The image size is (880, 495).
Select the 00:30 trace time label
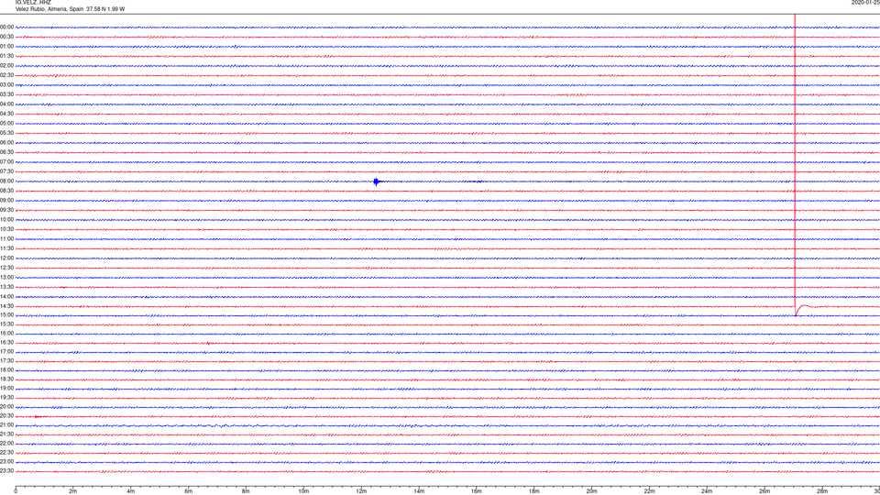(6, 37)
